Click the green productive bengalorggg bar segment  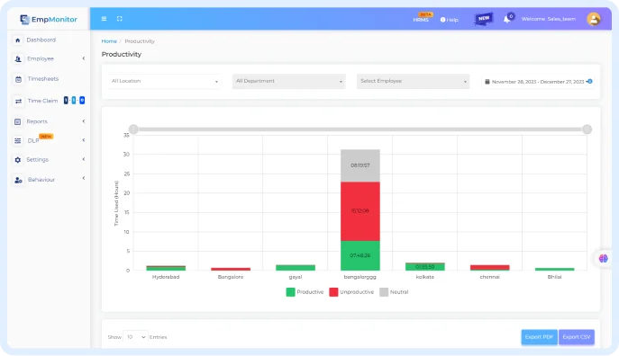tap(360, 255)
